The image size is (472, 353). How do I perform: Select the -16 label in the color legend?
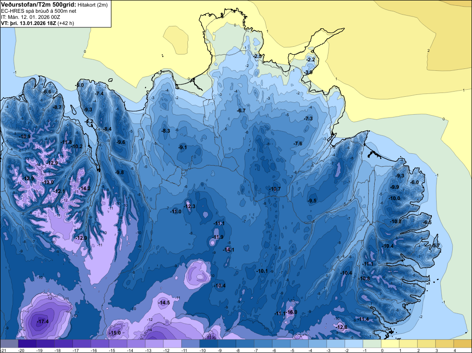(x=93, y=350)
